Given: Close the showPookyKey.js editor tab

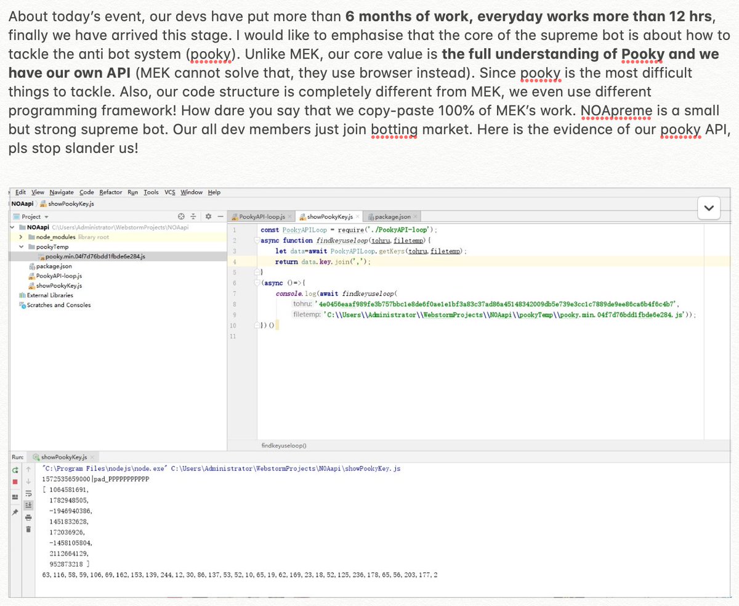Looking at the screenshot, I should pos(358,216).
